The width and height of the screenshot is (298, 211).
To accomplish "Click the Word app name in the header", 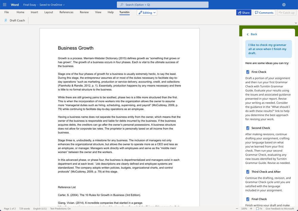I will [x=15, y=5].
